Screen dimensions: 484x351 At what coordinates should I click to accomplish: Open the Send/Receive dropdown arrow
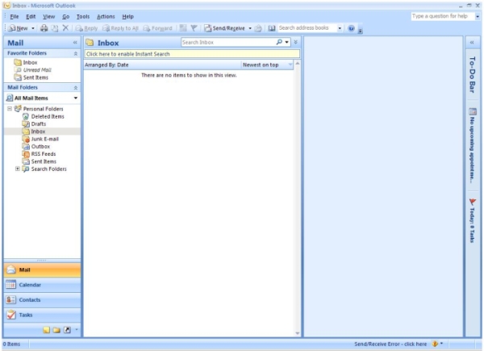pyautogui.click(x=250, y=28)
